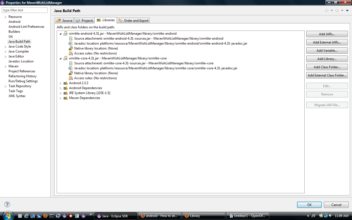Collapse the ormlite-android-4.31.jar node
The height and width of the screenshot is (220, 352).
(x=61, y=34)
